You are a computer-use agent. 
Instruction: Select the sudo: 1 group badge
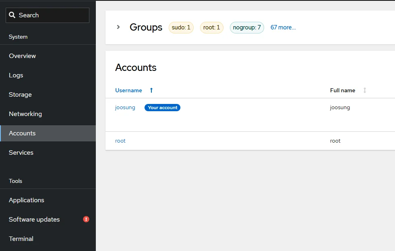tap(181, 27)
